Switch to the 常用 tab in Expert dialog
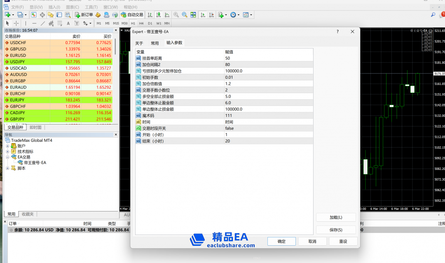The height and width of the screenshot is (263, 445). (155, 43)
